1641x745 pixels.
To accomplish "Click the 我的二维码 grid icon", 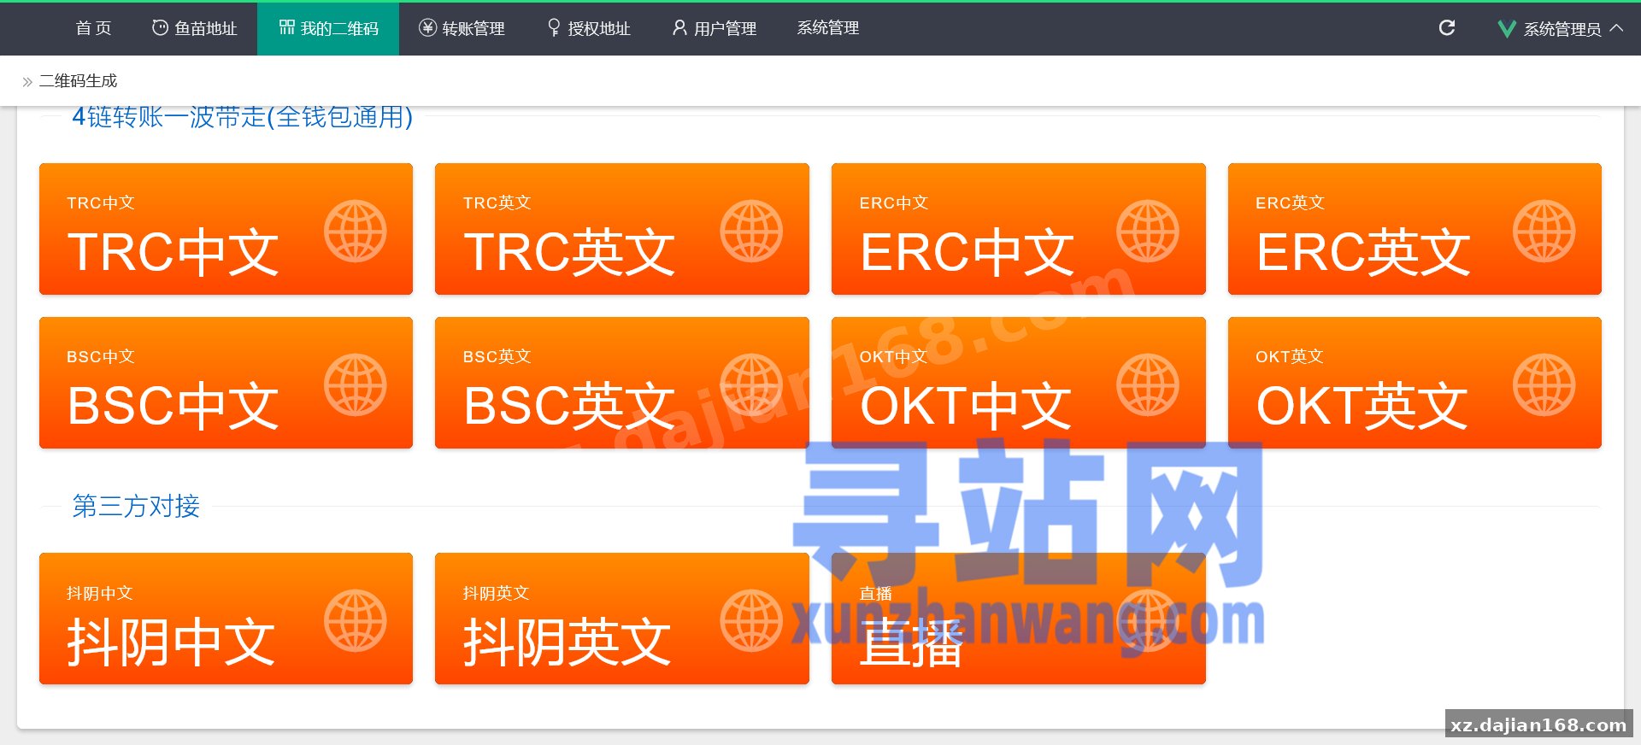I will pyautogui.click(x=287, y=27).
